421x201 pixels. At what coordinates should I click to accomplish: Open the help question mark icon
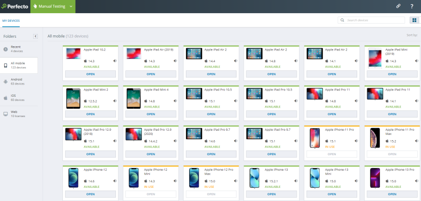click(412, 7)
